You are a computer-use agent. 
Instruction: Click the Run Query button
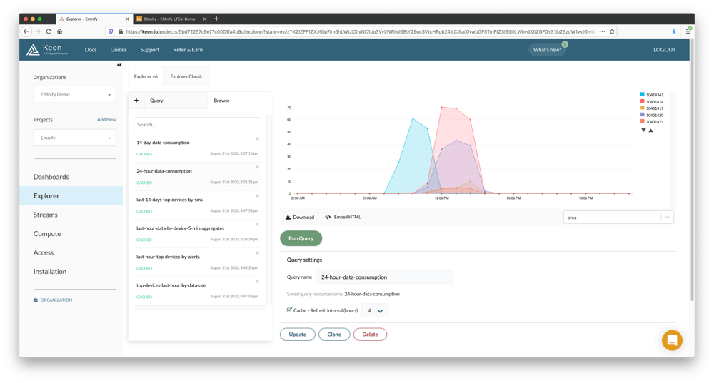click(x=301, y=238)
